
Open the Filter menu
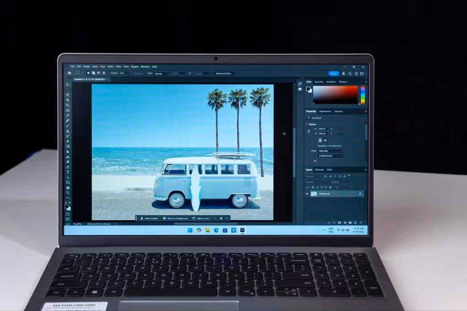tap(119, 67)
